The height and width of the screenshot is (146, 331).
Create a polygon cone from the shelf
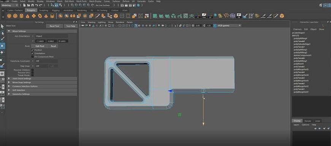pyautogui.click(x=28, y=16)
